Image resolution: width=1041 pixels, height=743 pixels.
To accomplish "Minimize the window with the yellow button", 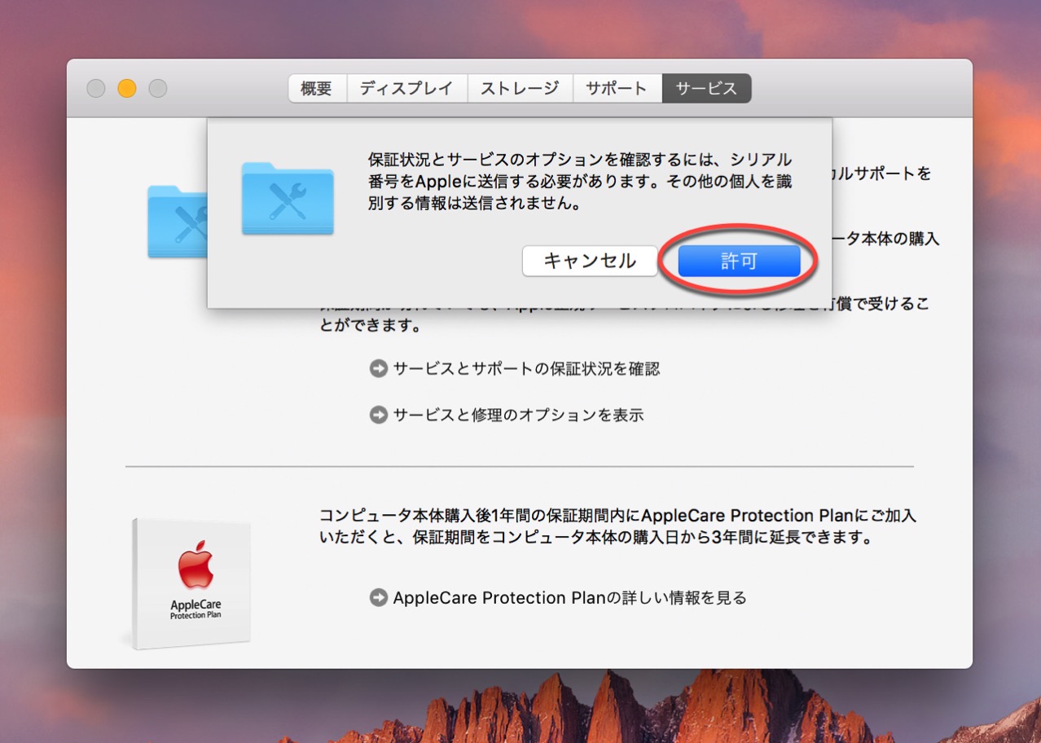I will [127, 89].
